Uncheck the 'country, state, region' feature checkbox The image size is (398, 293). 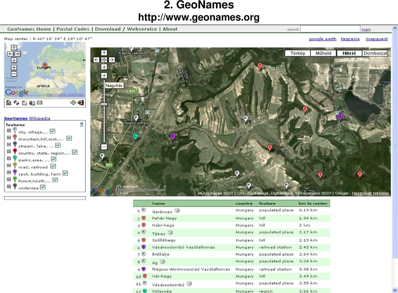point(74,152)
